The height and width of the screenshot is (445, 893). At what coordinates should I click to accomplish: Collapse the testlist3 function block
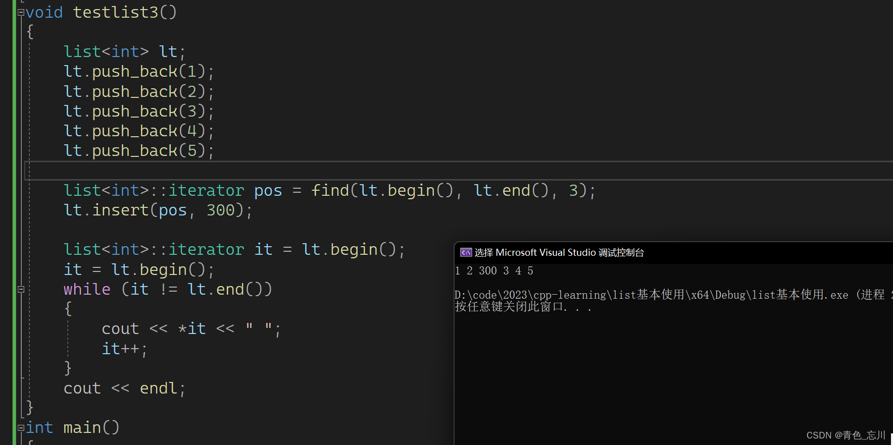21,13
